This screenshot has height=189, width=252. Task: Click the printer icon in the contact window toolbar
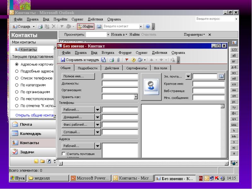click(x=112, y=60)
